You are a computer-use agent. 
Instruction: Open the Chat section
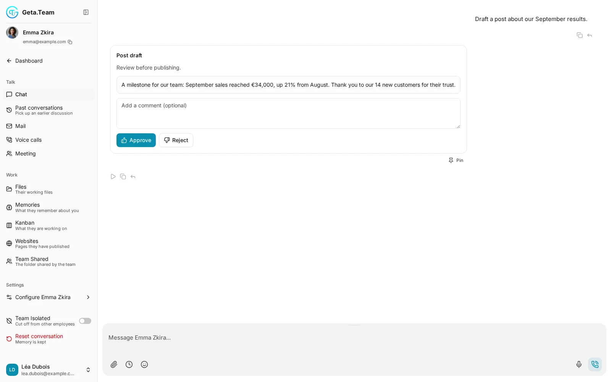(x=48, y=94)
